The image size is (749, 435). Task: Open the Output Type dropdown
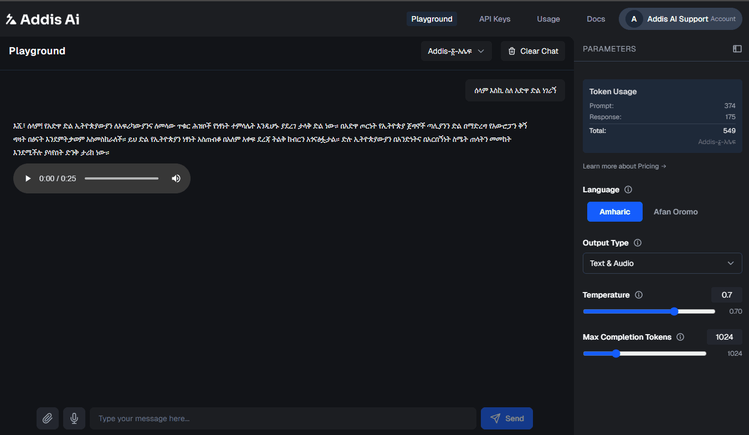click(x=663, y=263)
